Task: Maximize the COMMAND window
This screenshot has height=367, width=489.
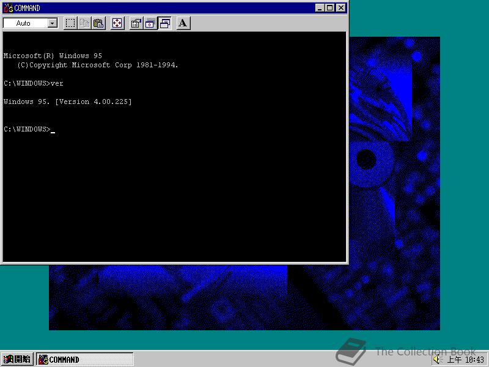Action: pyautogui.click(x=329, y=8)
